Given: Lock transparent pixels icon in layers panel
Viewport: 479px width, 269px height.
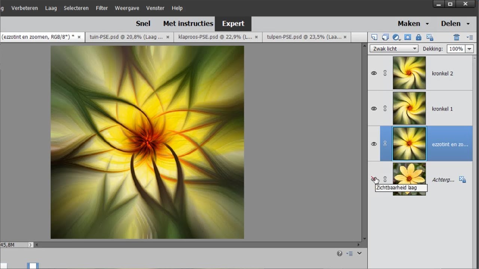Looking at the screenshot, I should (430, 37).
